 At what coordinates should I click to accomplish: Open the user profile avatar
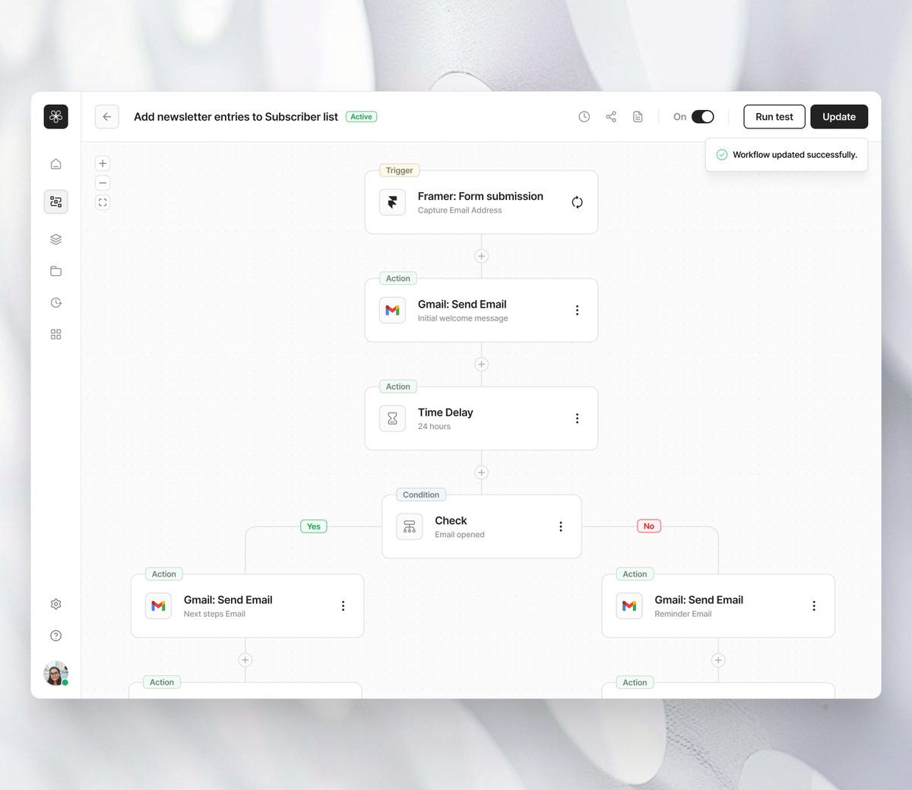pos(55,673)
